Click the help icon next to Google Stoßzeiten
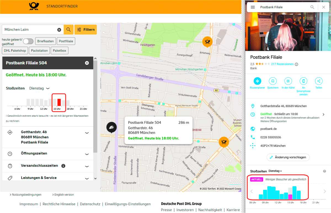Screen dimensions: 331x213 coord(324,171)
